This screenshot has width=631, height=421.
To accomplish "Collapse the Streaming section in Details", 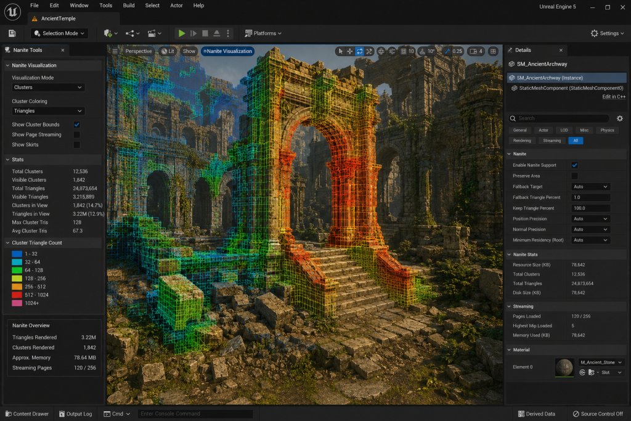I will click(509, 306).
